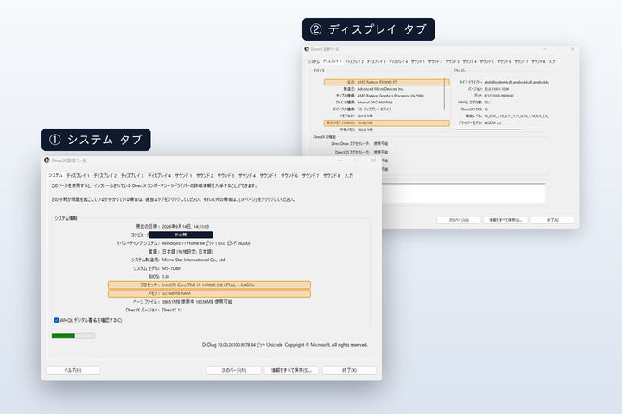Viewport: 622px width, 414px height.
Task: Switch to サウンド 6 tab in Display tab window
Action: point(505,62)
